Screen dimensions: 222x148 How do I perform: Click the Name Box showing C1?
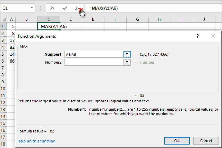(16, 8)
